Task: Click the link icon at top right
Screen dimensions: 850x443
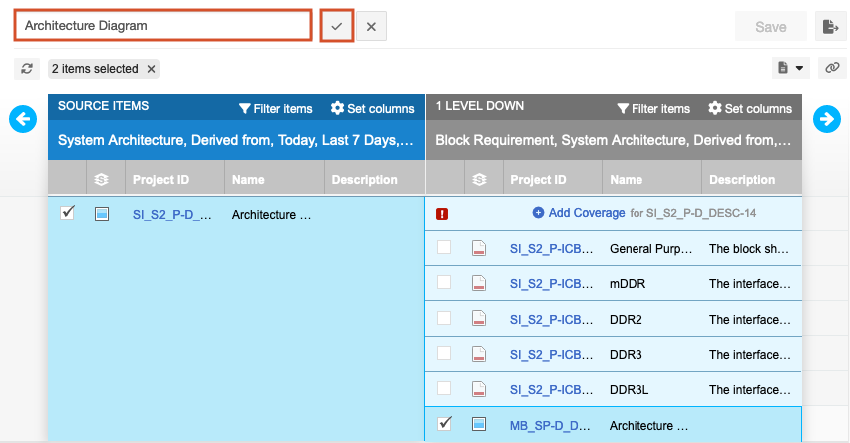Action: [x=832, y=68]
